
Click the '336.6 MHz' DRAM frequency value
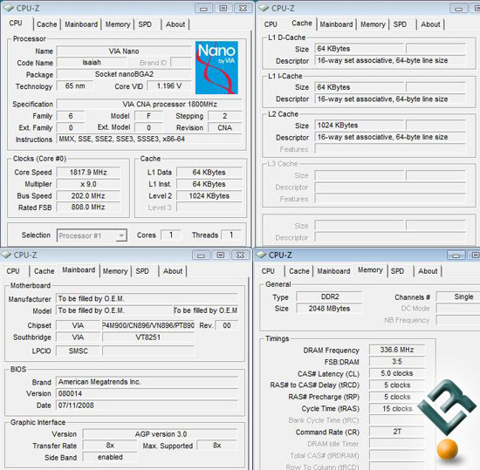[397, 350]
